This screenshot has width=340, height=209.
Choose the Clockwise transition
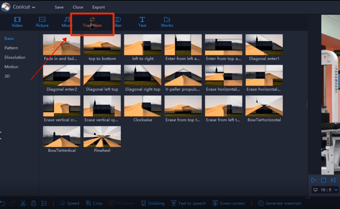[143, 109]
